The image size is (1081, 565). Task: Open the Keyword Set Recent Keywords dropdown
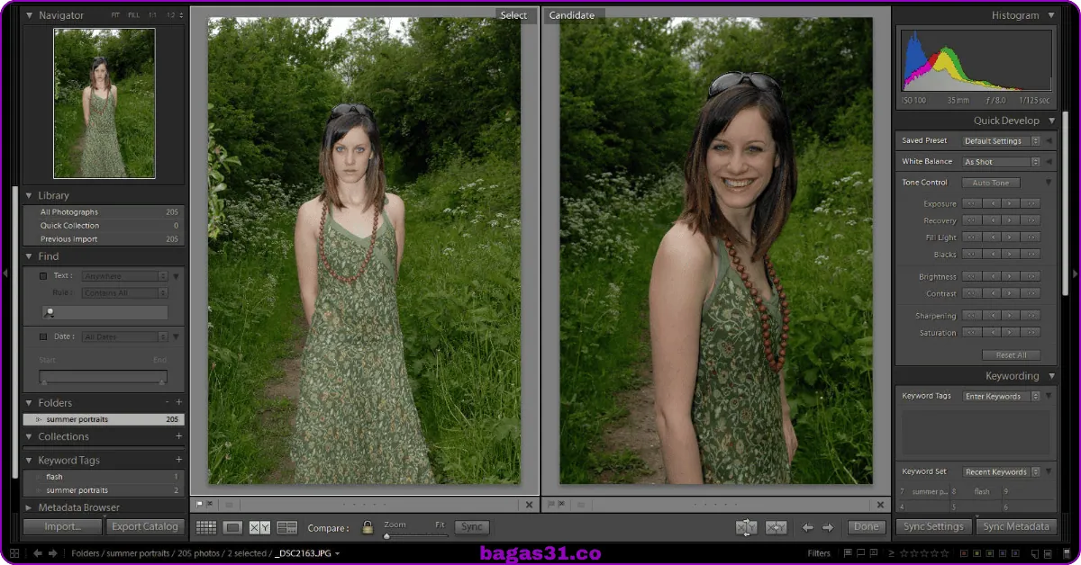pyautogui.click(x=1001, y=471)
